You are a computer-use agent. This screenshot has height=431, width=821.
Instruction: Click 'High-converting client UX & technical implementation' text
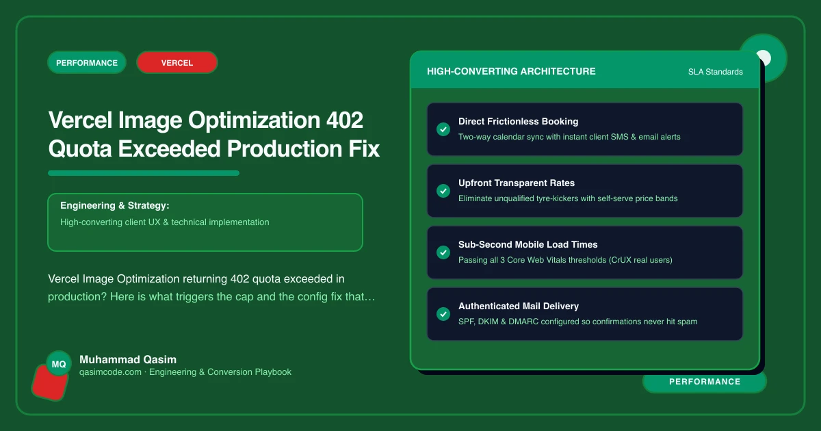[165, 222]
